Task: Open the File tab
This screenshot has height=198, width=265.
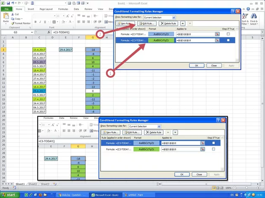Action: pyautogui.click(x=6, y=9)
